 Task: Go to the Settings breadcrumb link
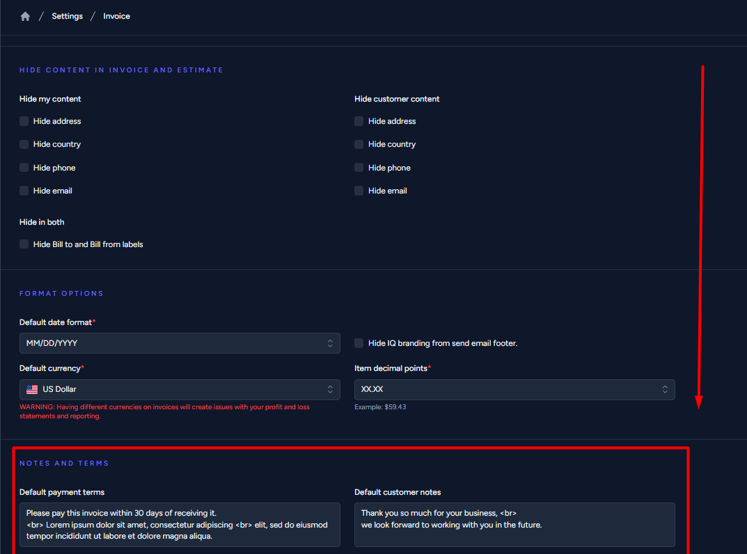67,16
